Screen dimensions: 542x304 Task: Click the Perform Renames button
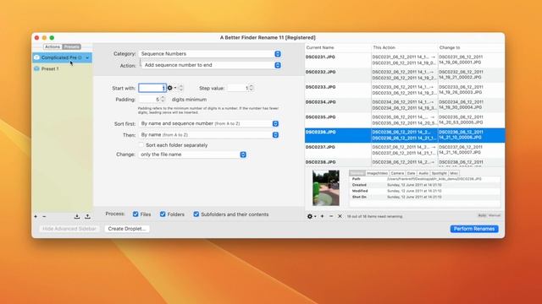point(474,229)
